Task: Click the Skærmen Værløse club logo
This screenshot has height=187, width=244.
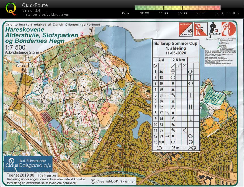Action: 186,29
